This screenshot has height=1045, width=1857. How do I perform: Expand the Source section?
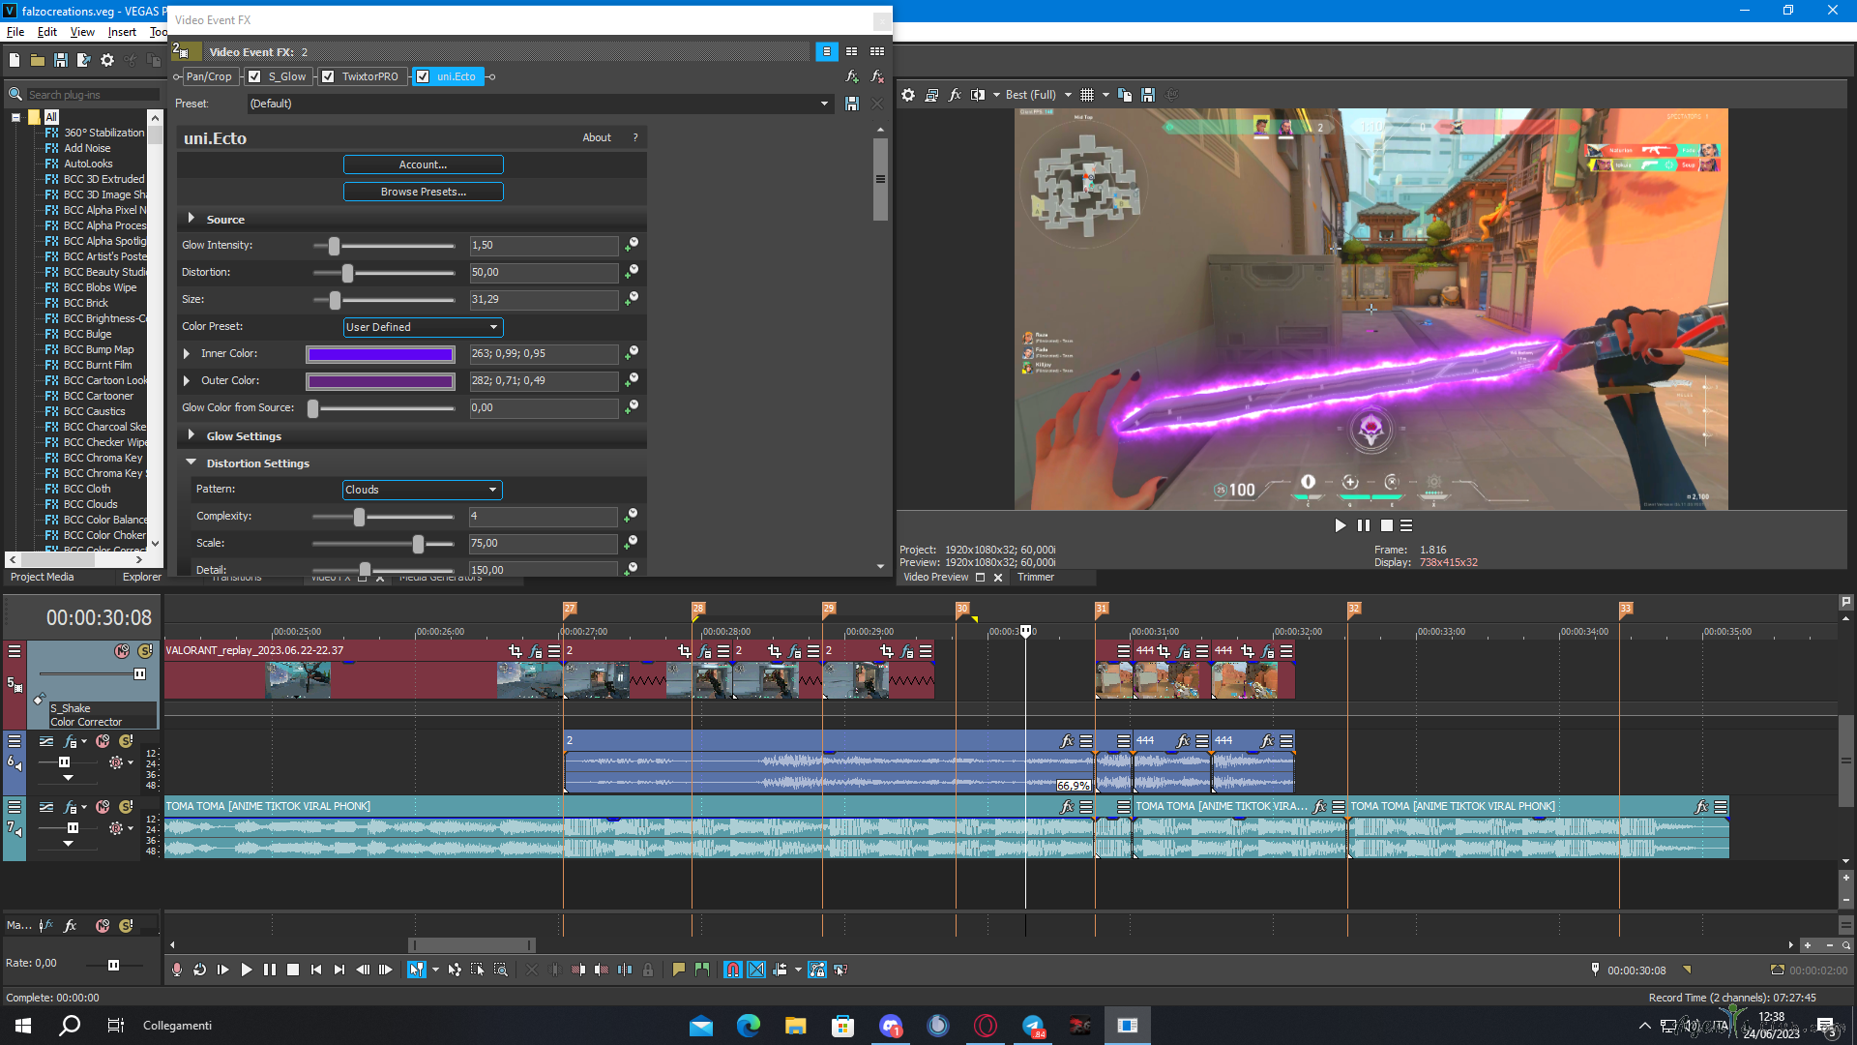[192, 220]
